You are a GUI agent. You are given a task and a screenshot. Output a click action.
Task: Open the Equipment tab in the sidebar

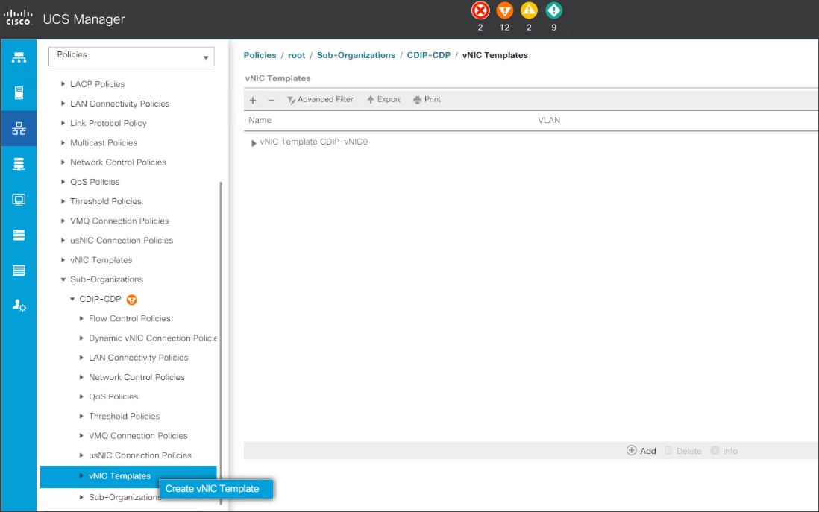(x=19, y=57)
